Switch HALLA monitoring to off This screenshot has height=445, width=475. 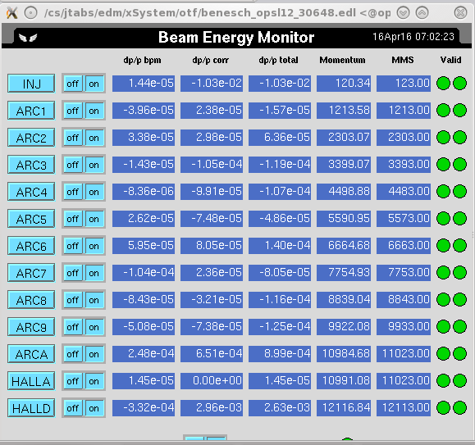coord(73,381)
